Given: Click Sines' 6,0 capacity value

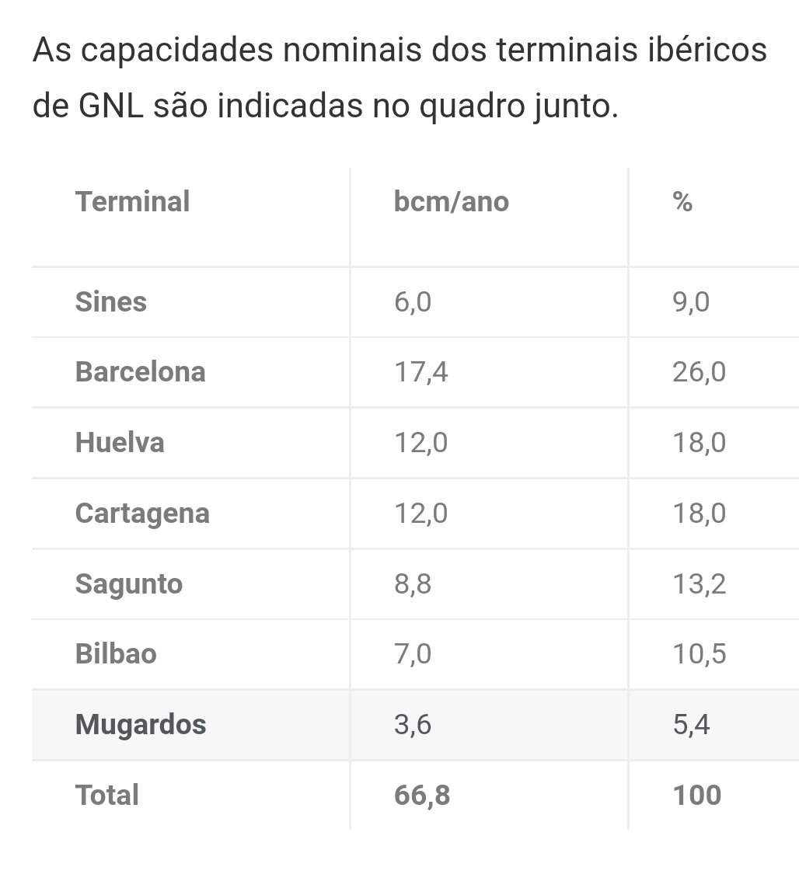Looking at the screenshot, I should click(412, 301).
